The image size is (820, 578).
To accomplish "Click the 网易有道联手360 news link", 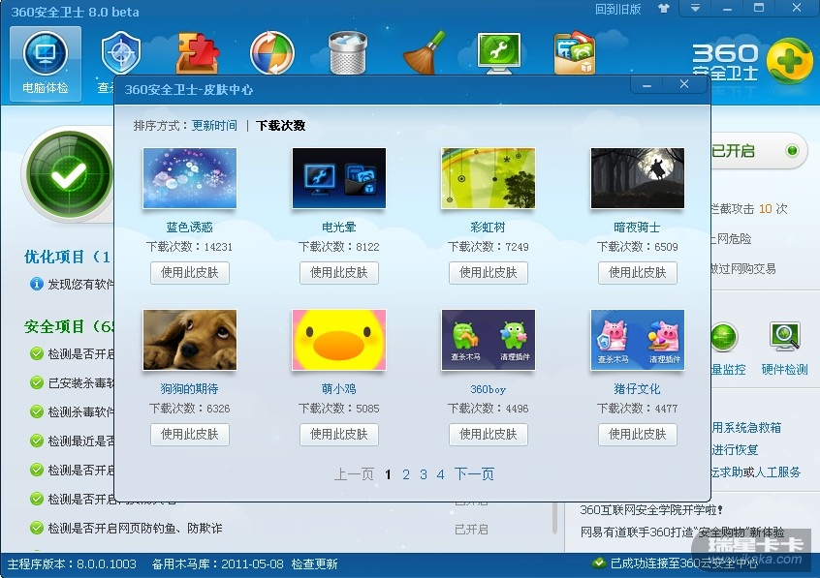I will [682, 532].
